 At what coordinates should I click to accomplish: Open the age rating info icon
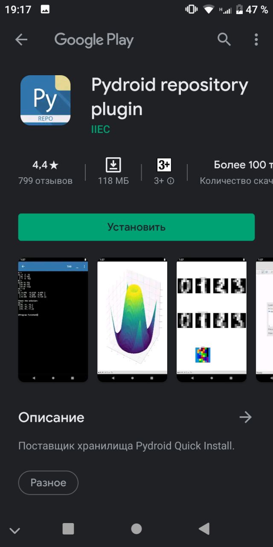[171, 181]
